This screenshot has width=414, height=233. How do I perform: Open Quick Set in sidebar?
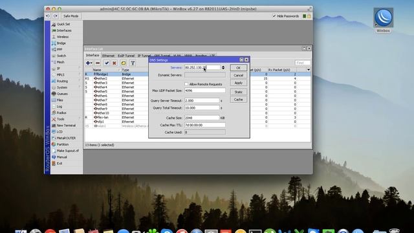[x=63, y=24]
